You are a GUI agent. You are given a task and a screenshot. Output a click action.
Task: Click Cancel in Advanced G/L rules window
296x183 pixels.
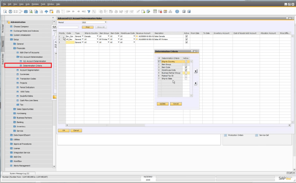[x=76, y=131]
